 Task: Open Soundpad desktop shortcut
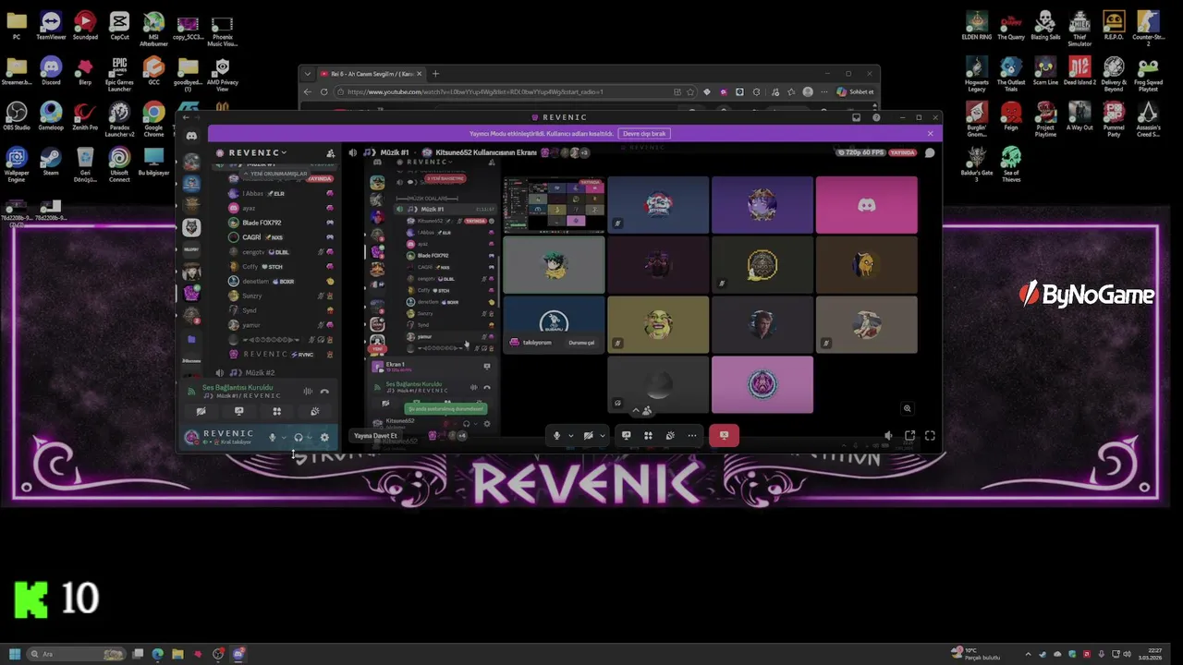(x=85, y=25)
